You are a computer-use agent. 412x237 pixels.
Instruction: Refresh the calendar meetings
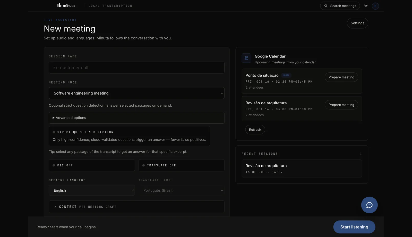coord(255,130)
